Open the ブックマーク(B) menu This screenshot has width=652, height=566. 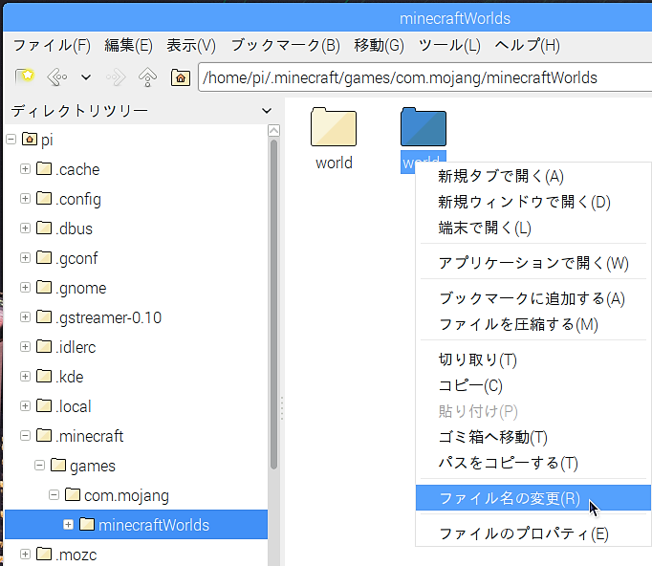point(285,45)
